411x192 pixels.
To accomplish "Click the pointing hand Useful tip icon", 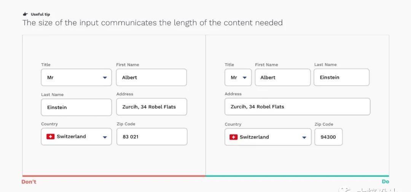I will pos(25,14).
